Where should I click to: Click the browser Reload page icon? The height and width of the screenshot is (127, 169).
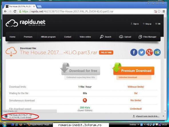pos(15,11)
